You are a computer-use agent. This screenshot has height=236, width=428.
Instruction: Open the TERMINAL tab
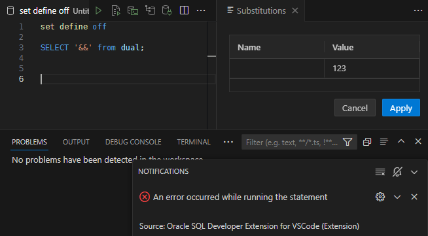click(x=194, y=142)
